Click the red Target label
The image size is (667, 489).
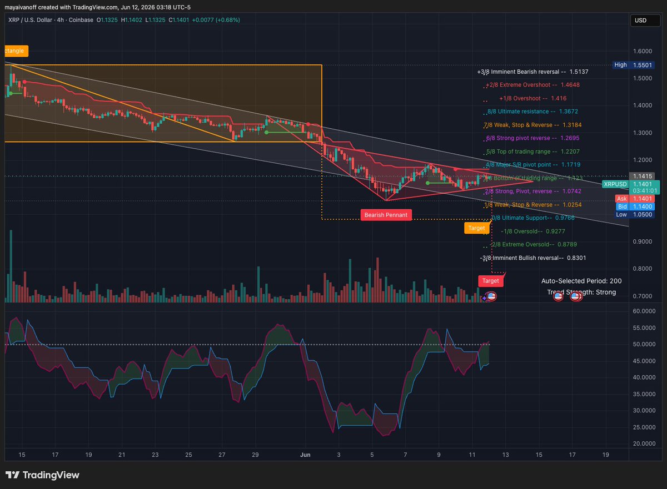click(x=491, y=281)
